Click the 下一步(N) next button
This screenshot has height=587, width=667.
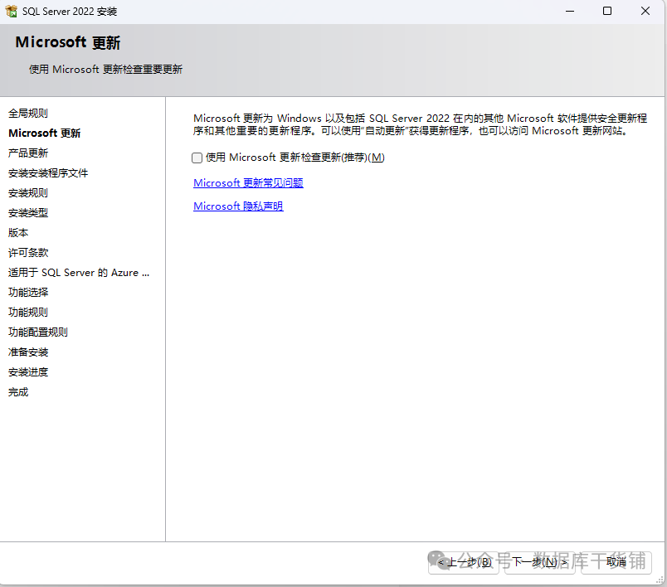click(539, 562)
